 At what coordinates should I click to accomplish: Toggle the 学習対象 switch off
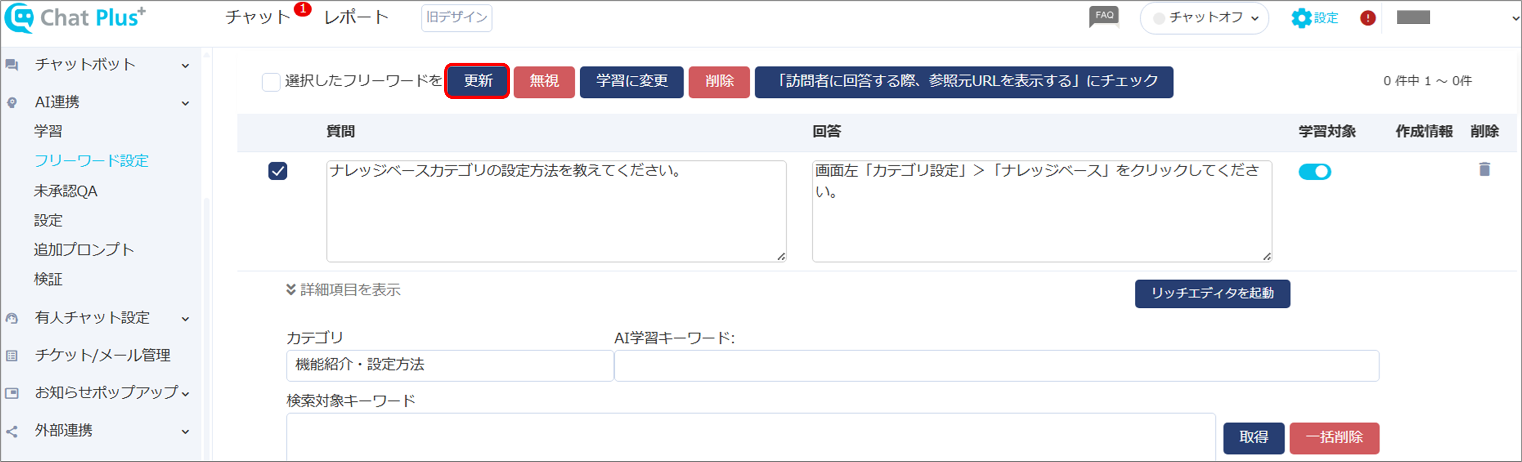pos(1315,172)
